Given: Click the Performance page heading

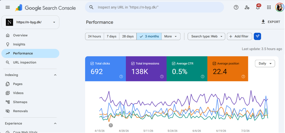Looking at the screenshot, I should [100, 22].
